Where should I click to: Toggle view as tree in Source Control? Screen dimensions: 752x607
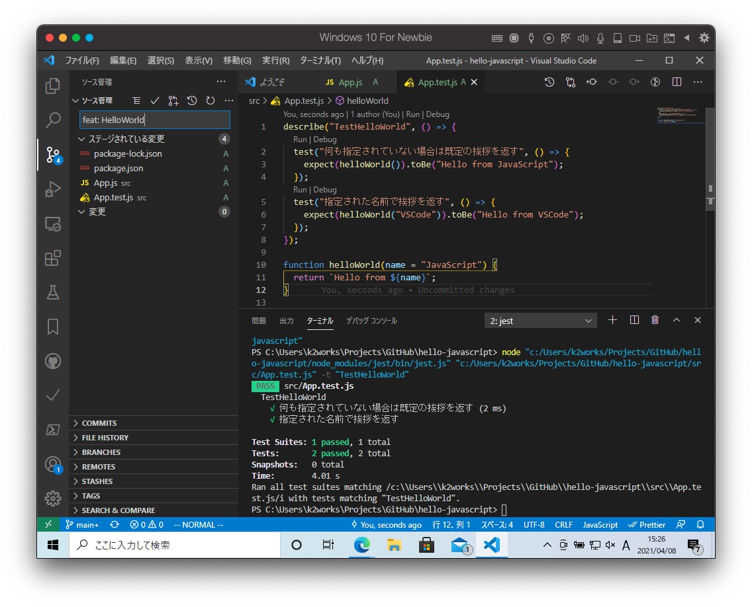pos(136,101)
